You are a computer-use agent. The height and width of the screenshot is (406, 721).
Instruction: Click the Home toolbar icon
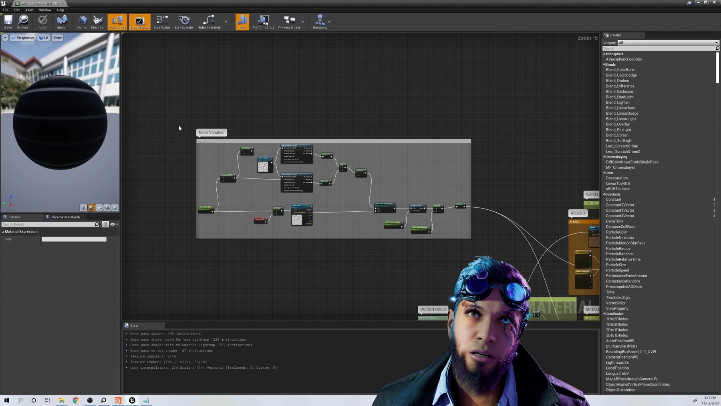[x=82, y=21]
